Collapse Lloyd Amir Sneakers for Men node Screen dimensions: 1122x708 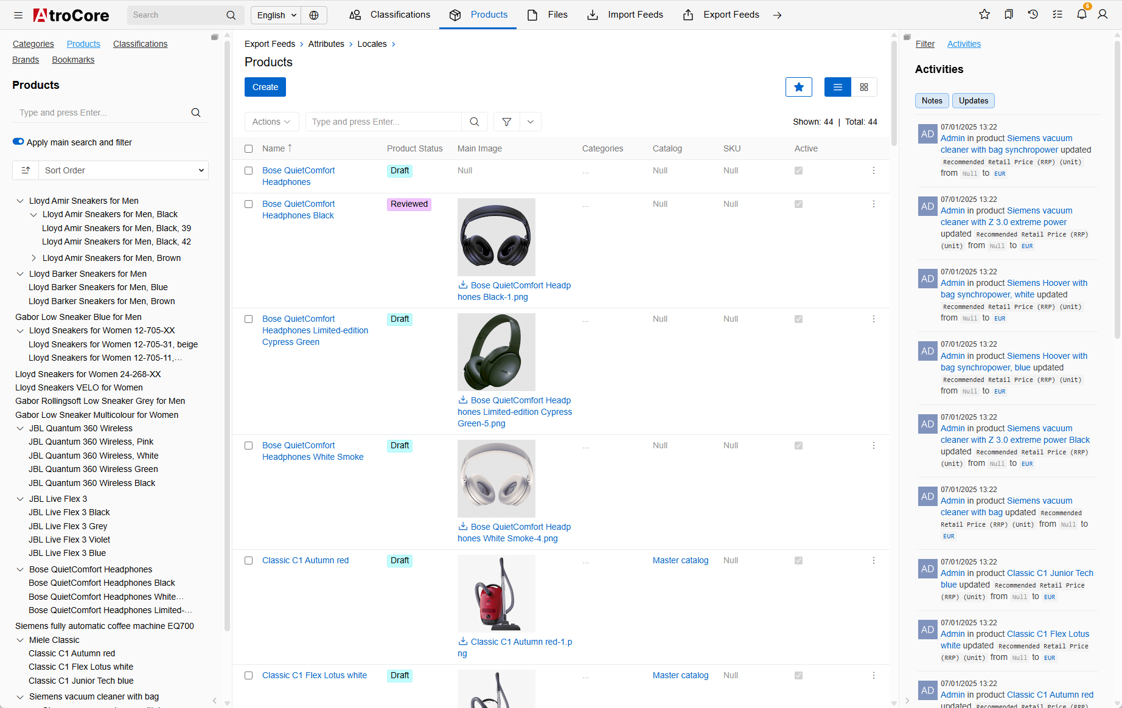20,201
